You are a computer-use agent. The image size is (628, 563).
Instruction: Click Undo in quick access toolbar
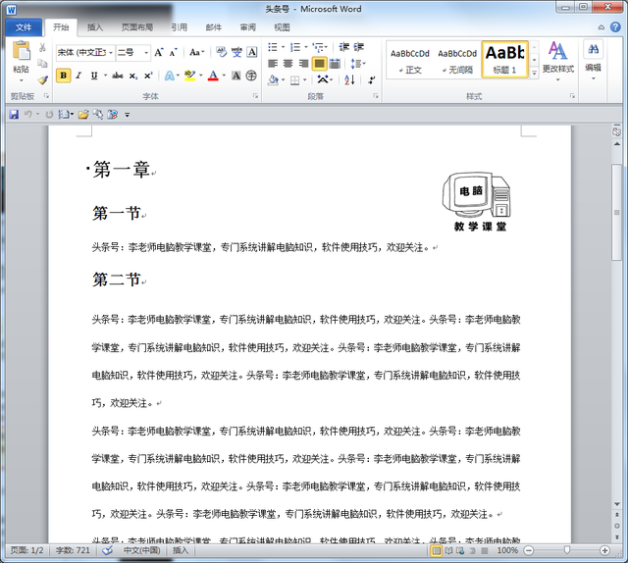[28, 115]
